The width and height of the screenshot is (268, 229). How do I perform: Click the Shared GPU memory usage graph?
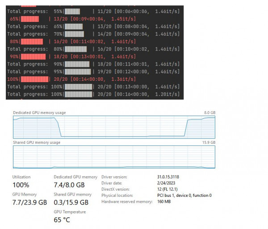point(114,156)
